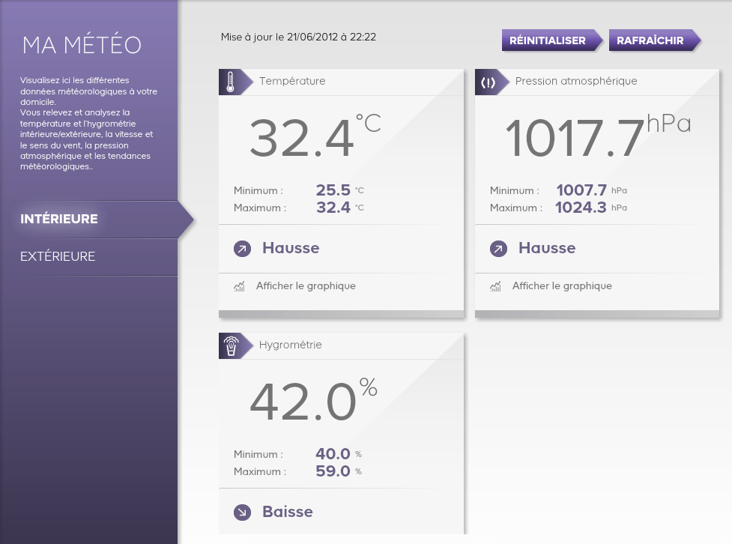Click the maximum humidity value 59.0
Image resolution: width=732 pixels, height=544 pixels.
click(x=333, y=471)
